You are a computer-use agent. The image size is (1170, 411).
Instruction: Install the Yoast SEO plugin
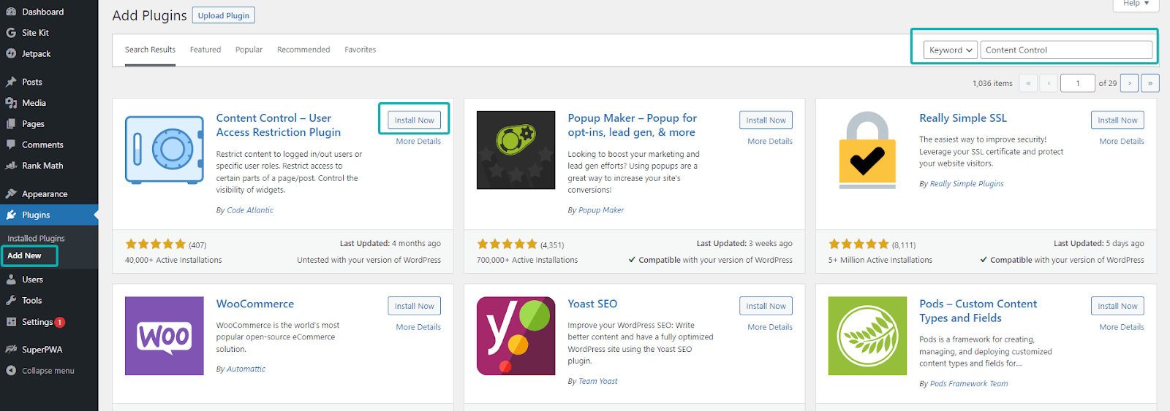pyautogui.click(x=766, y=306)
